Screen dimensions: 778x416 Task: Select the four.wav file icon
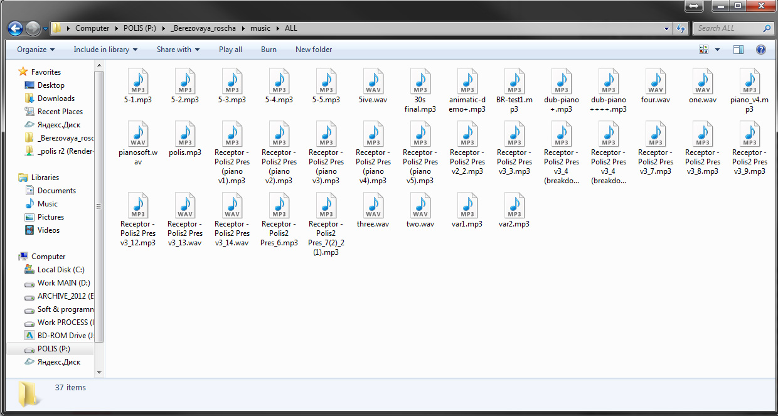[x=656, y=81]
